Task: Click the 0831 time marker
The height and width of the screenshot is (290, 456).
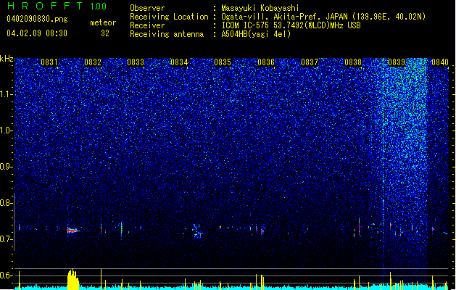Action: (x=49, y=62)
